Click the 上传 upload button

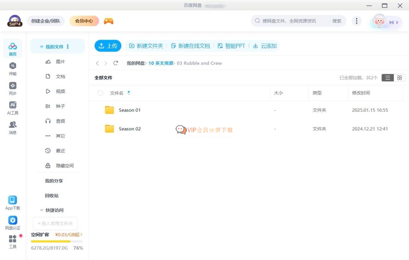point(108,46)
